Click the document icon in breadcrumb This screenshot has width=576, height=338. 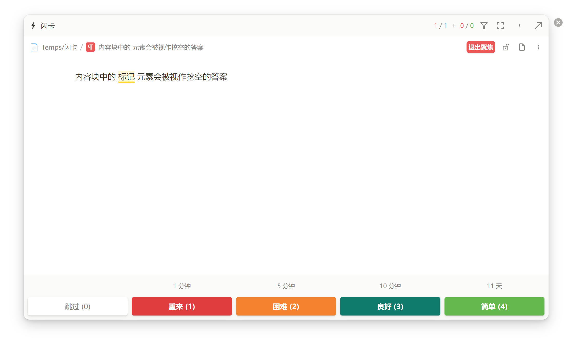[34, 47]
